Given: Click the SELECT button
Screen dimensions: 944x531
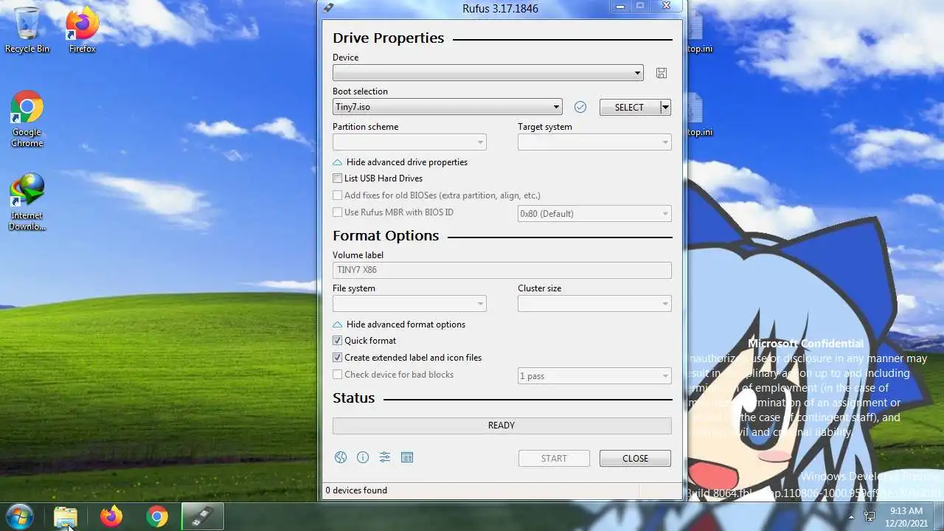Looking at the screenshot, I should click(629, 108).
